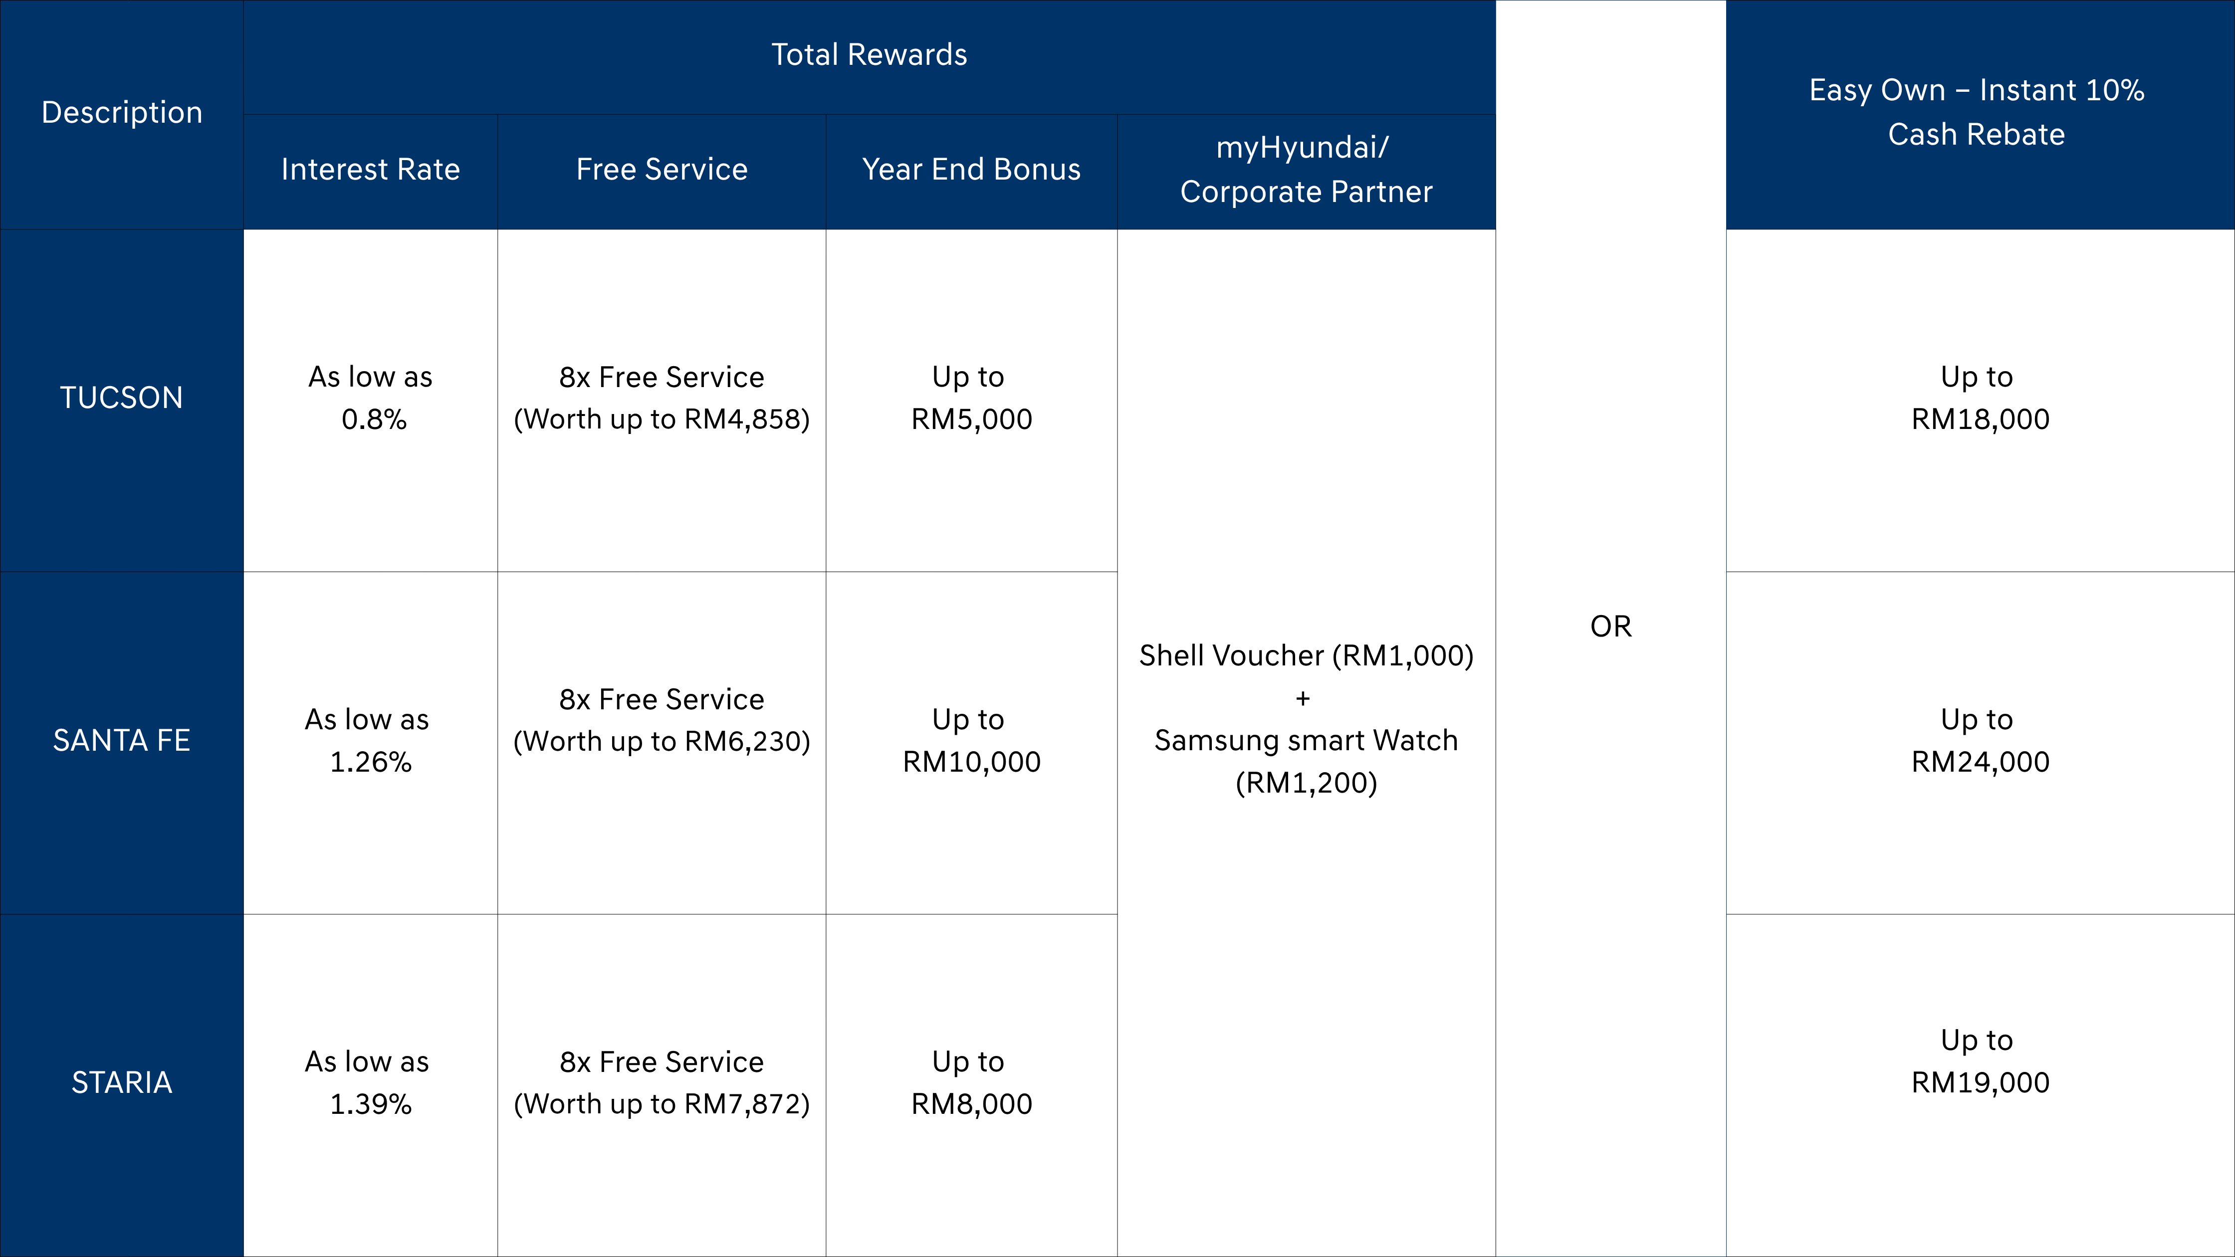The image size is (2235, 1257).
Task: Click myHyundai/Corporate Partner header
Action: (1306, 170)
